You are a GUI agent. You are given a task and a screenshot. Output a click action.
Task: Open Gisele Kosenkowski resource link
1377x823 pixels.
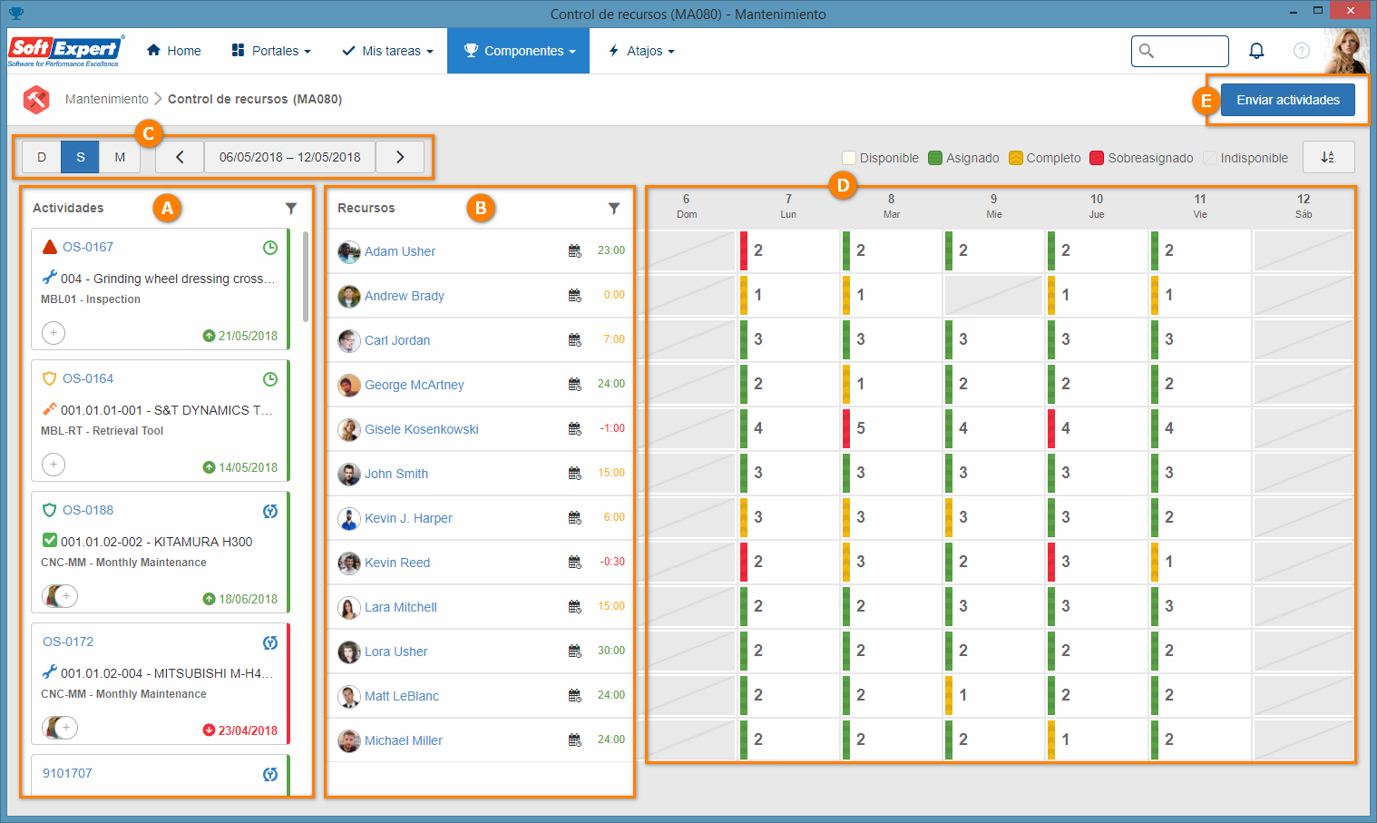(x=422, y=429)
